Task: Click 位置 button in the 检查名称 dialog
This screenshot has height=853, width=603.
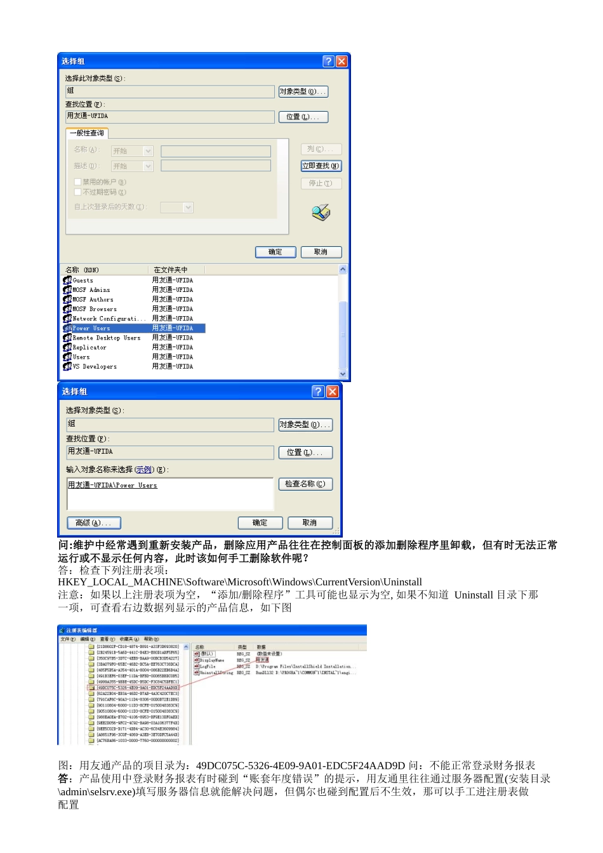Action: (x=305, y=453)
